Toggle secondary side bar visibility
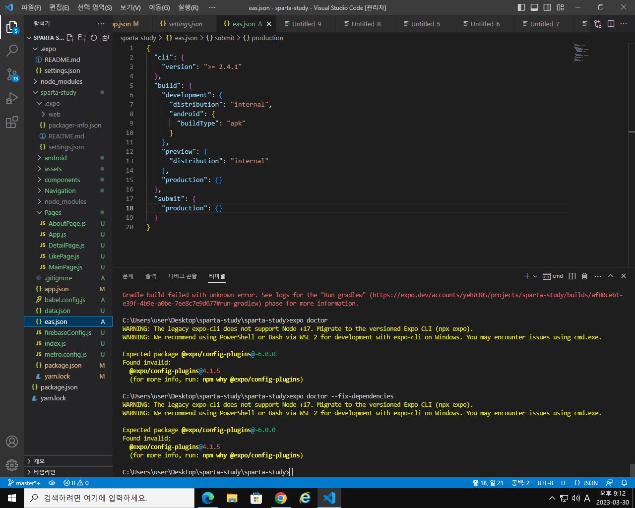The width and height of the screenshot is (635, 508). (x=547, y=7)
